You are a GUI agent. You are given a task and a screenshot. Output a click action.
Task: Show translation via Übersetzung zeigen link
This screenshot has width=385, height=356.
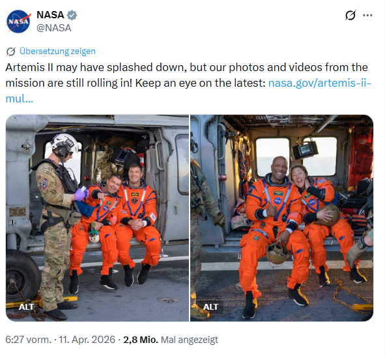(57, 51)
